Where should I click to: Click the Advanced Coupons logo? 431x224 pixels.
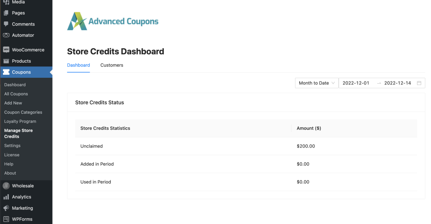[113, 21]
